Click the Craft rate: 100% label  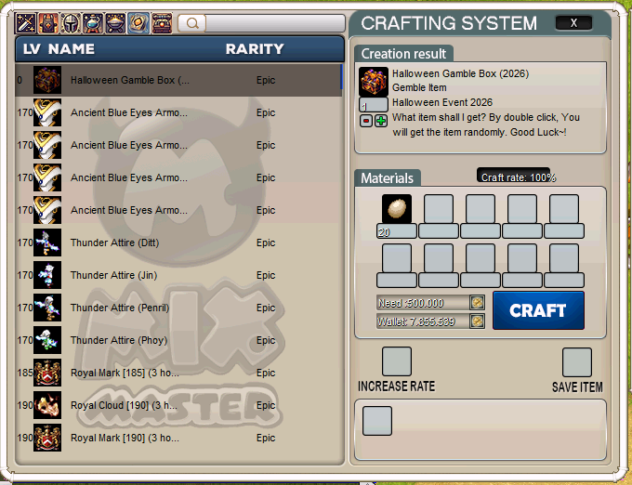click(x=519, y=177)
